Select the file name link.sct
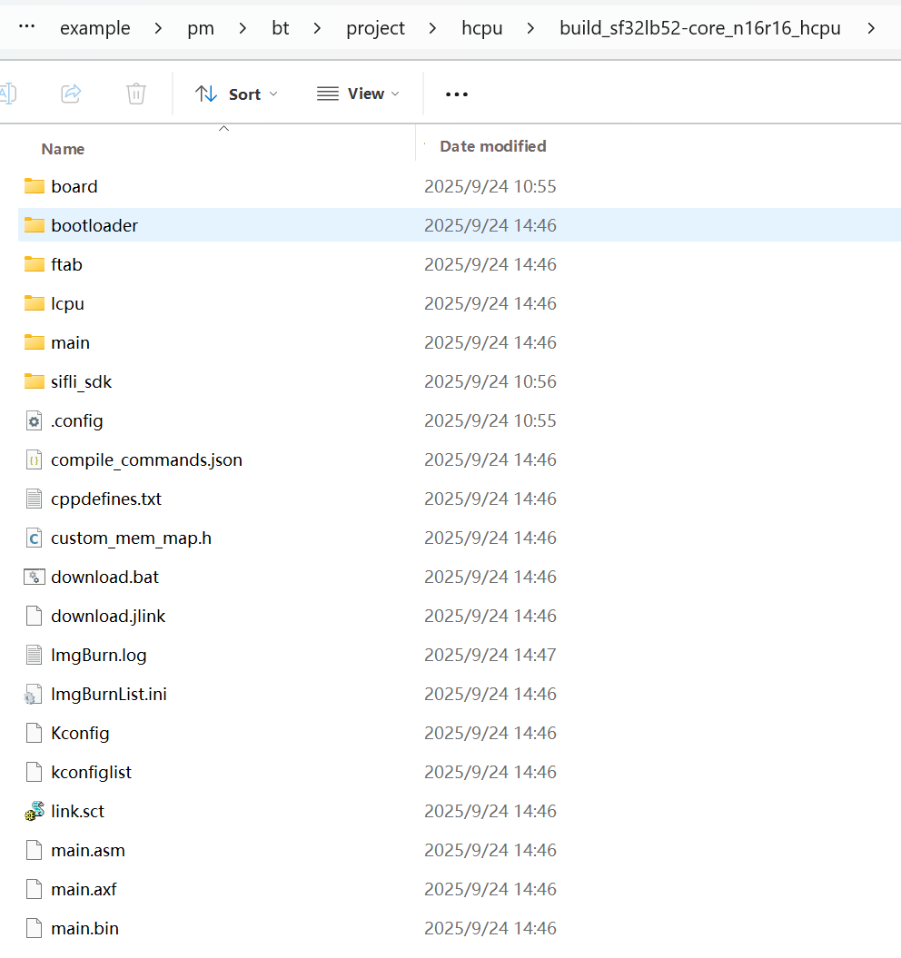This screenshot has height=958, width=901. point(77,812)
